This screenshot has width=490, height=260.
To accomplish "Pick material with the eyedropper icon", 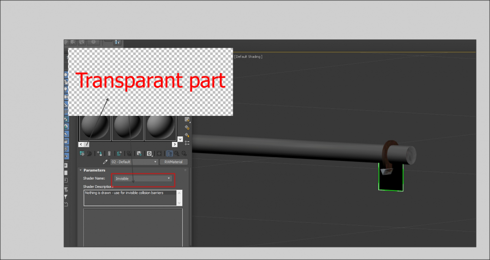I will pyautogui.click(x=105, y=162).
